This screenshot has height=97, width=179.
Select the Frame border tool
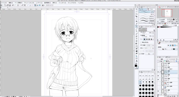(137, 58)
